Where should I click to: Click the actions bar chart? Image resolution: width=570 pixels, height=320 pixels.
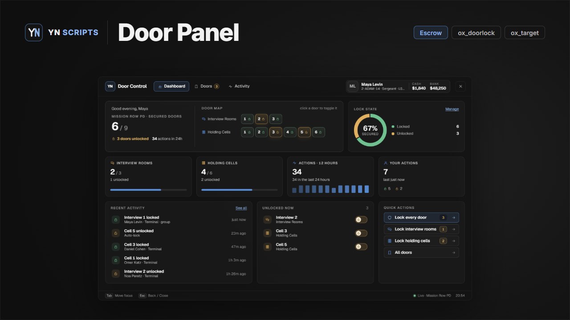click(x=330, y=189)
